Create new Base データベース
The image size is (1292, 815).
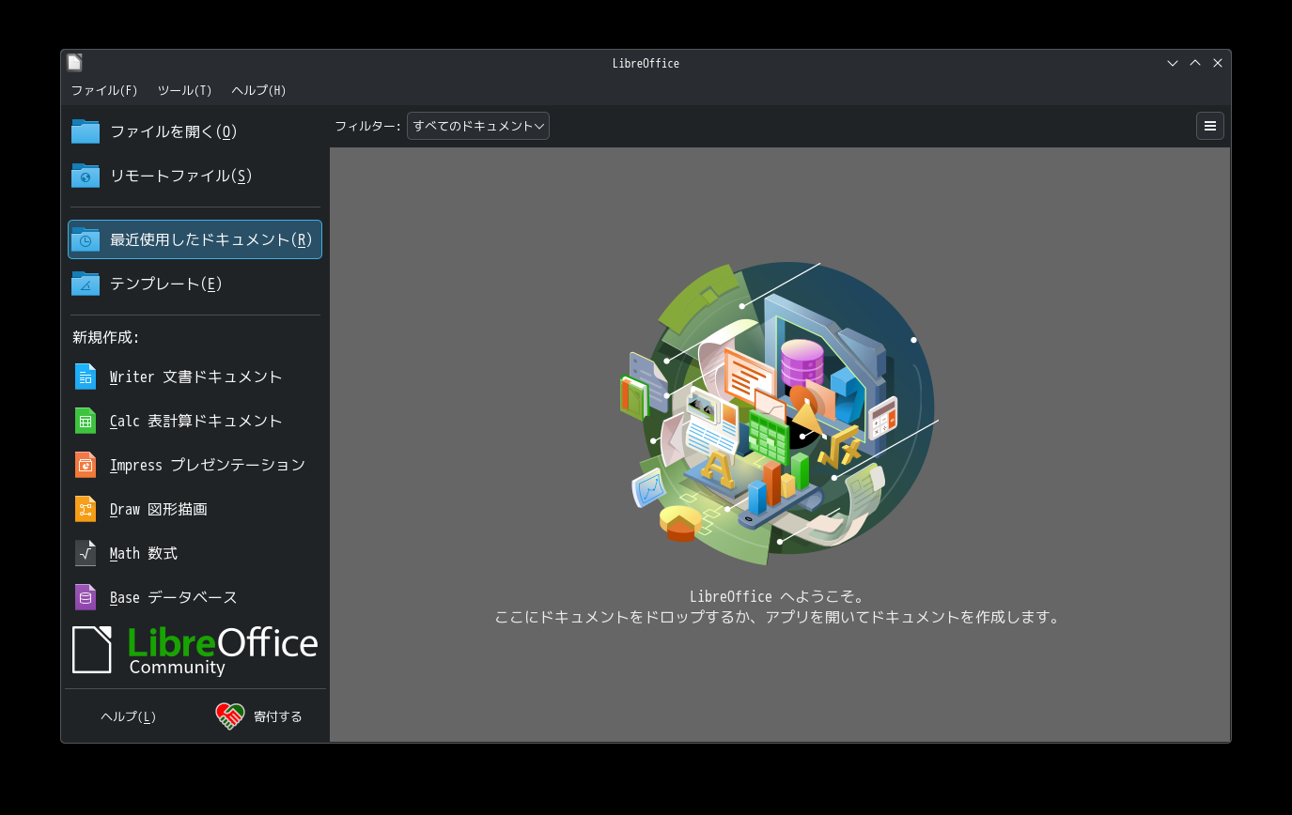(195, 597)
